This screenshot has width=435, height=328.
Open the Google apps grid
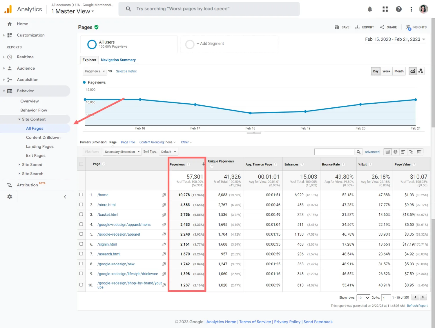385,9
